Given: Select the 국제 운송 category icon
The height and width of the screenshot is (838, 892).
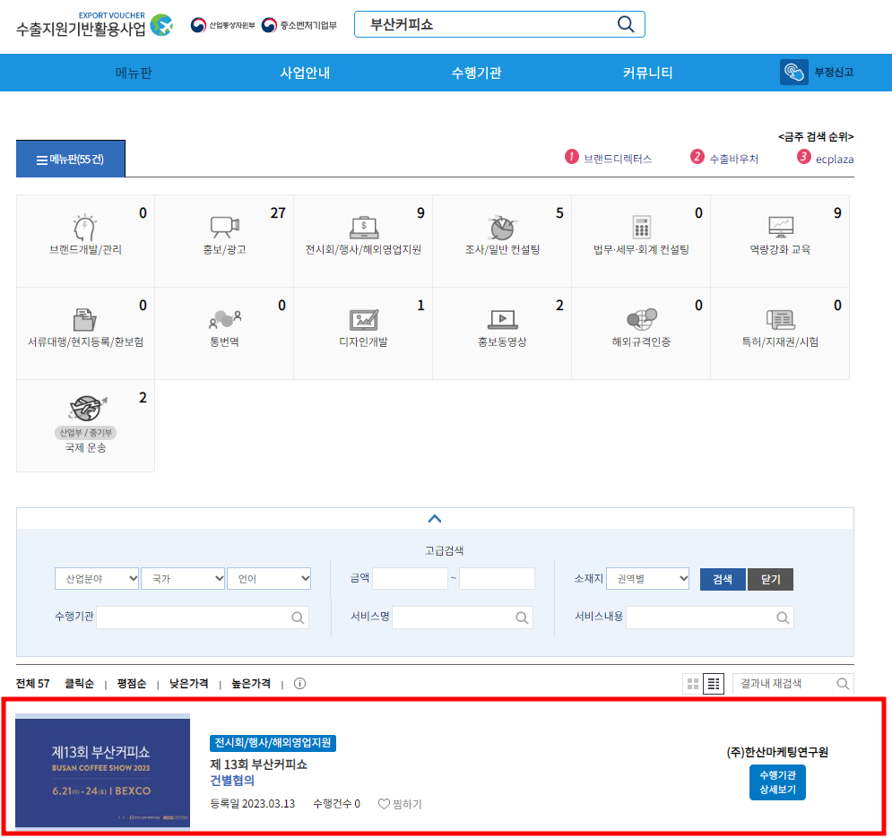Looking at the screenshot, I should click(x=88, y=408).
